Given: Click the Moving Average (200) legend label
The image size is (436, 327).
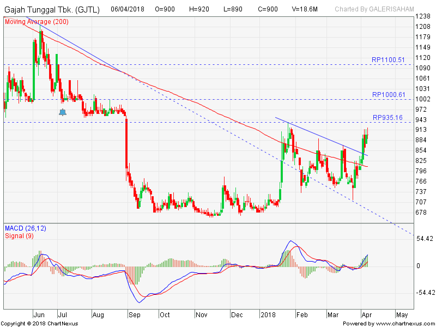Looking at the screenshot, I should click(x=36, y=21).
